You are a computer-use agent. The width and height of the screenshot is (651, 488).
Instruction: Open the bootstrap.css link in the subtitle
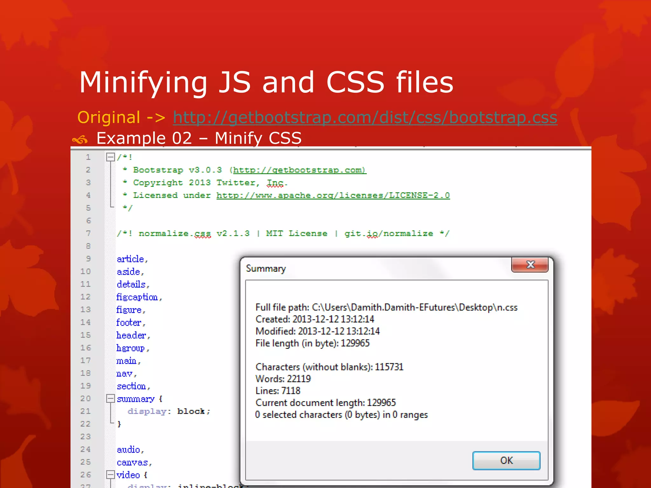pos(365,118)
